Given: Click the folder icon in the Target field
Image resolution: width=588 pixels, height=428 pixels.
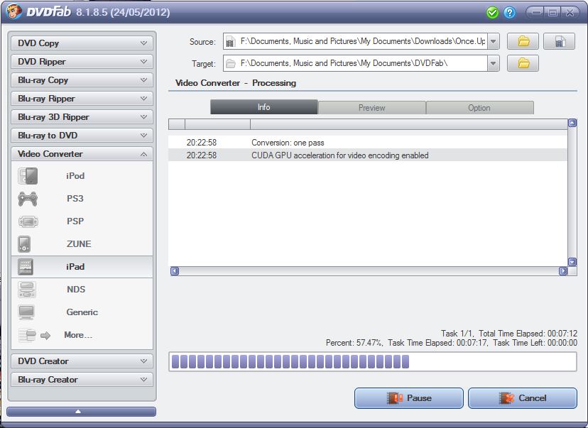Looking at the screenshot, I should 230,63.
